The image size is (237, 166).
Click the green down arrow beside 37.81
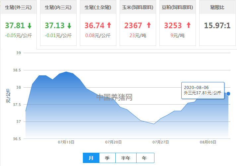tap(30, 26)
